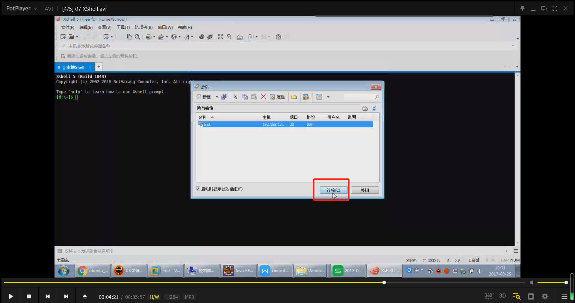The height and width of the screenshot is (303, 575).
Task: Toggle PotPlayer full screen button in title bar
Action: click(555, 8)
